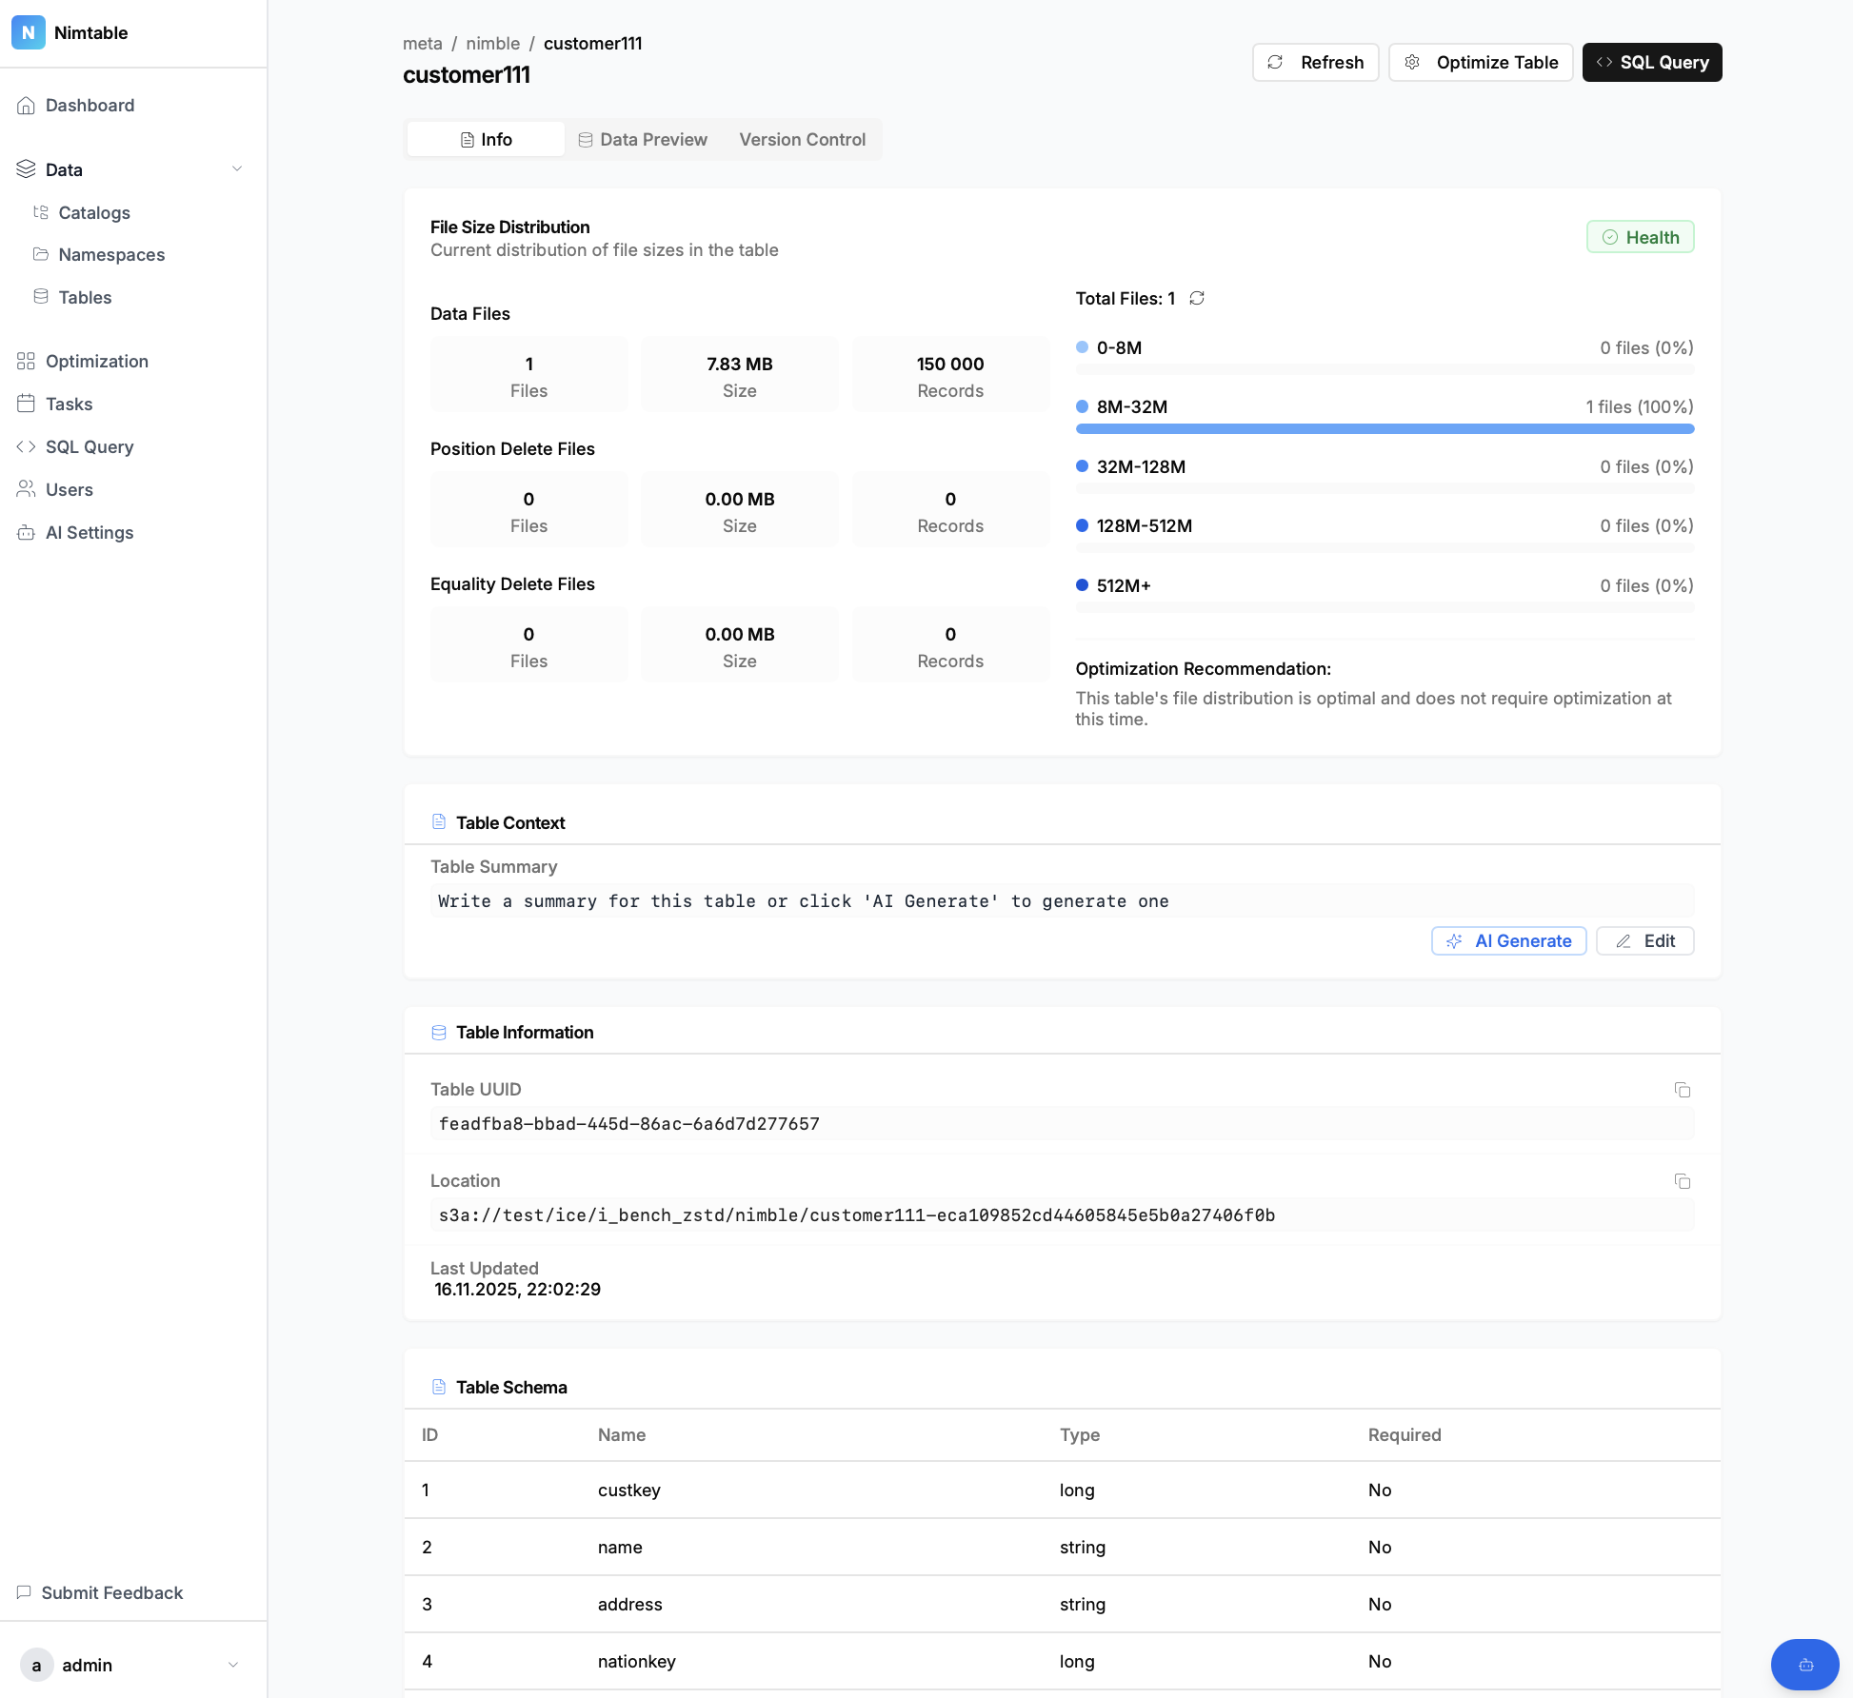
Task: Open Catalogs under Data
Action: point(93,213)
